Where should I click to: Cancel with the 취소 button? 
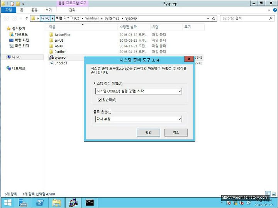[176, 132]
